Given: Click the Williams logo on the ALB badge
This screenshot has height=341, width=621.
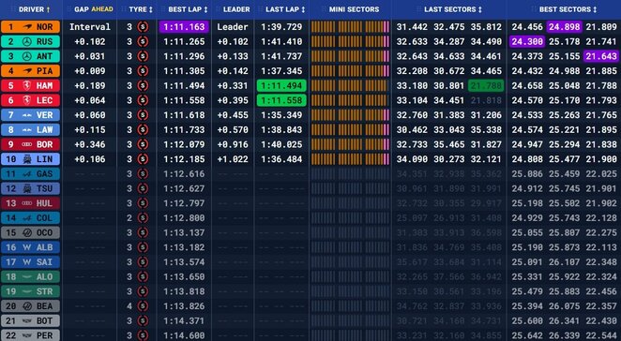Looking at the screenshot, I should [27, 247].
